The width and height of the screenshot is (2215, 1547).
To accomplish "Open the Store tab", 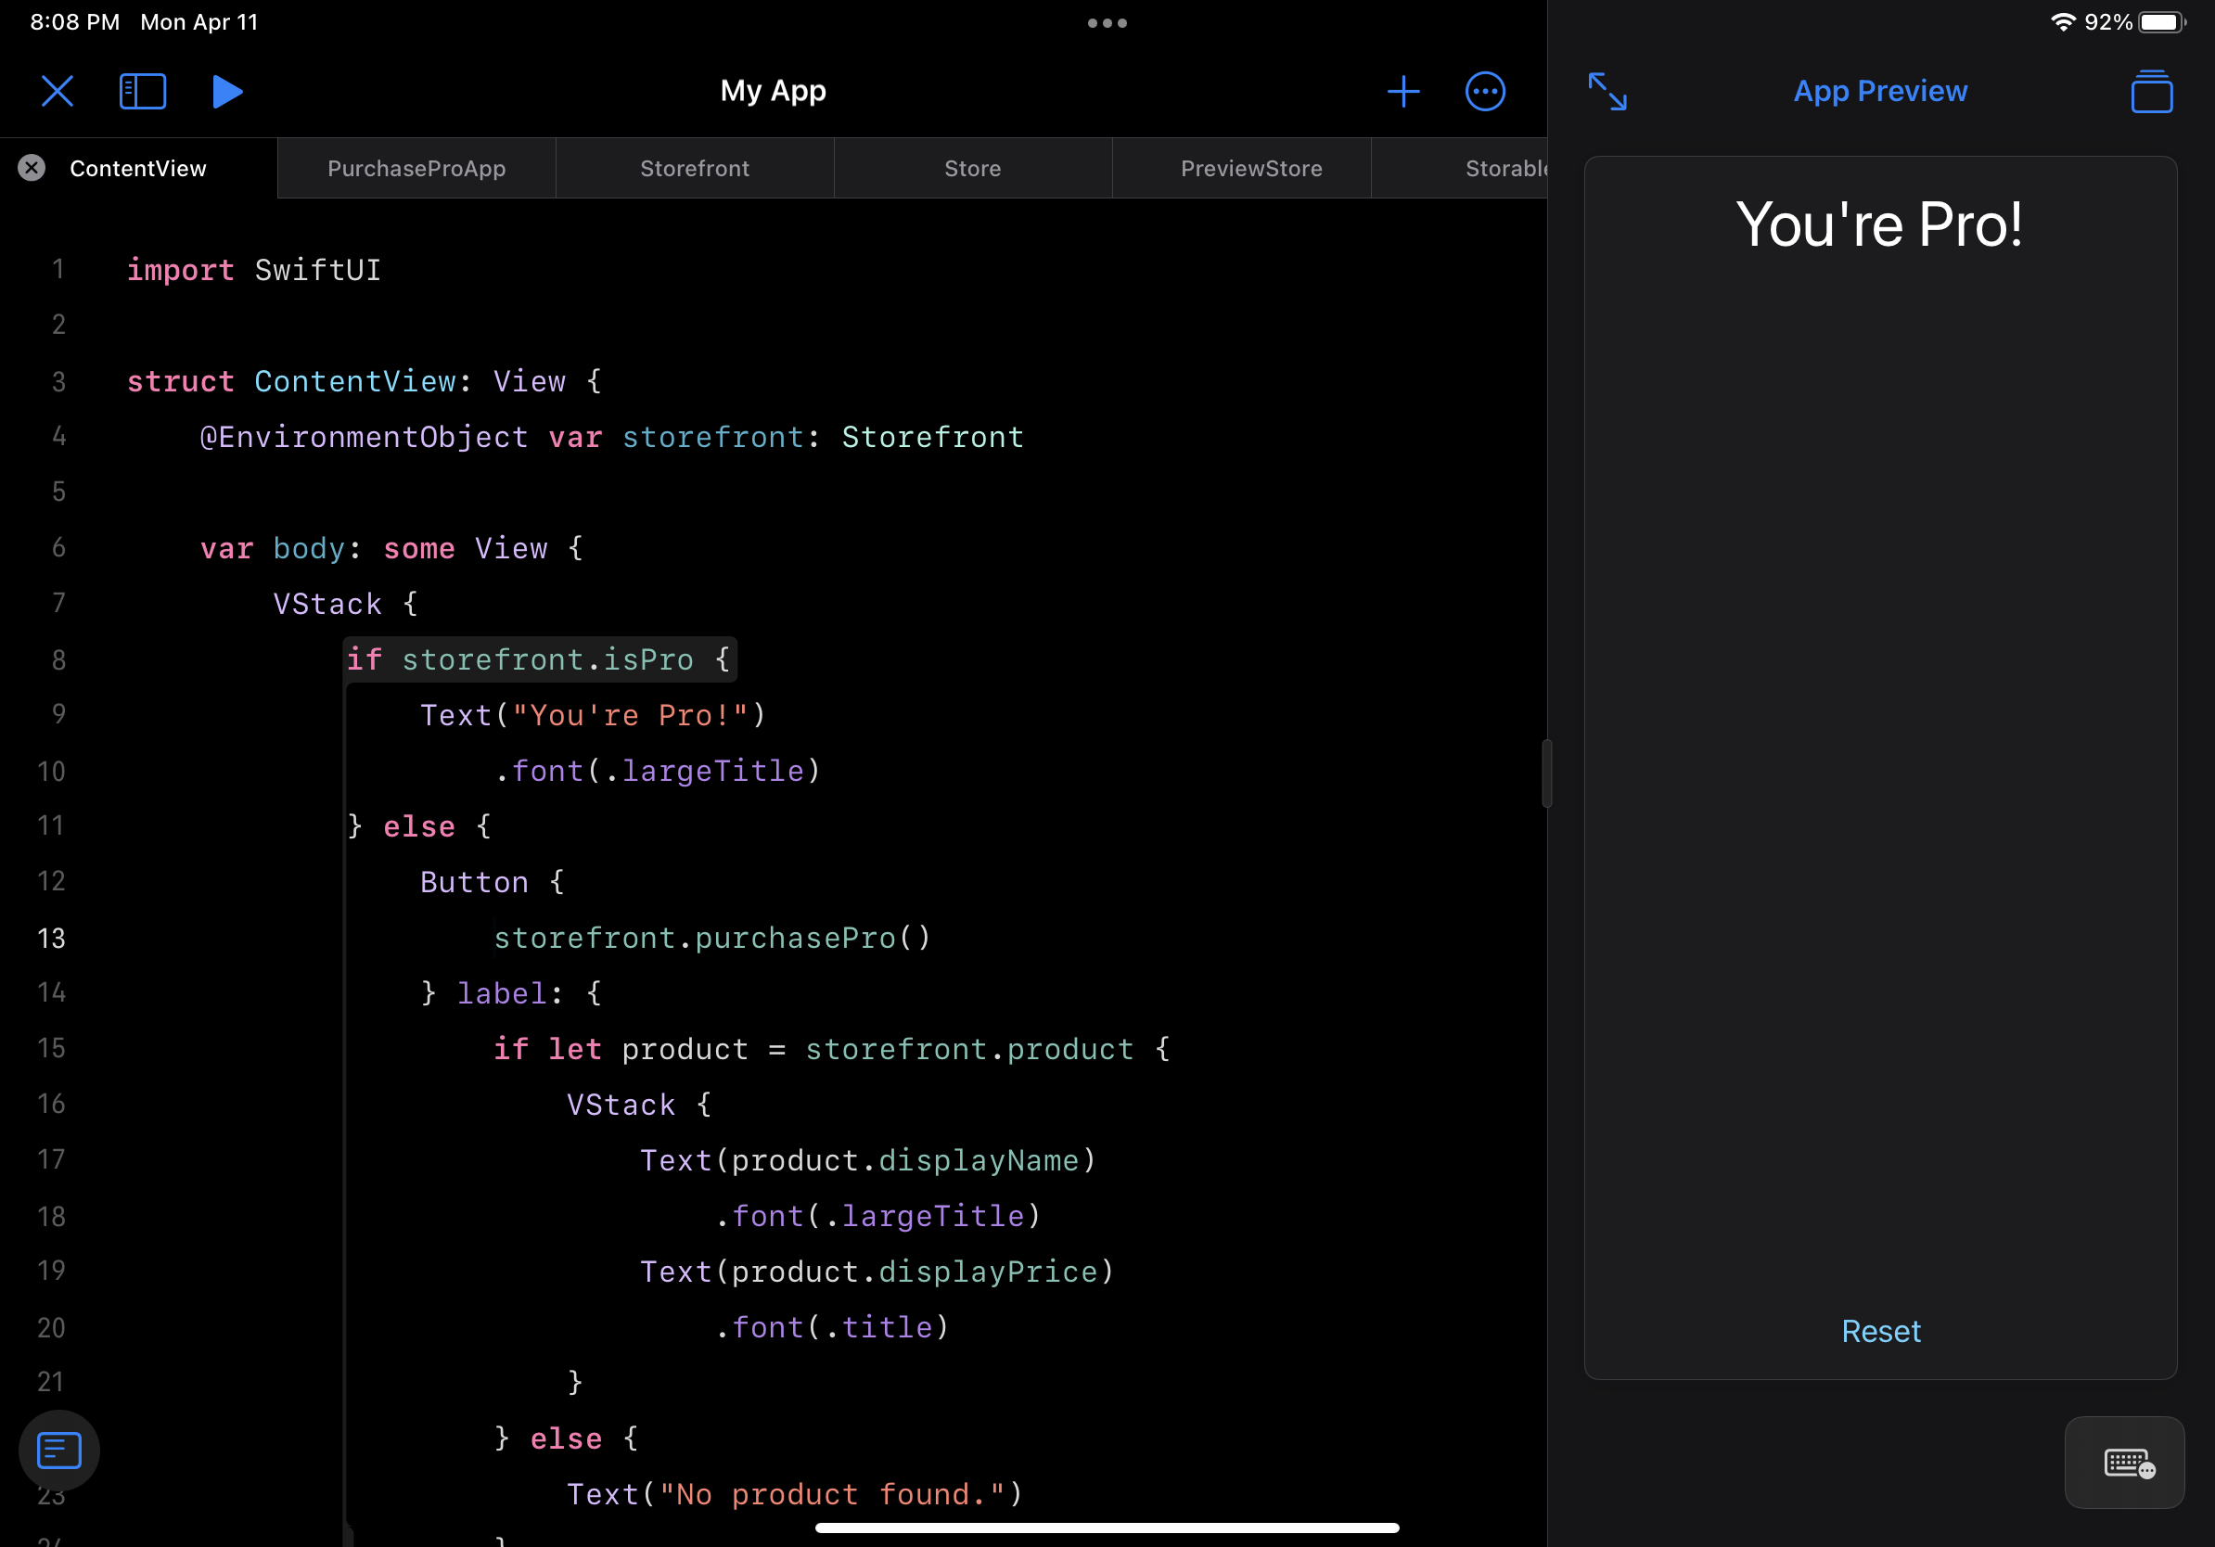I will (972, 168).
